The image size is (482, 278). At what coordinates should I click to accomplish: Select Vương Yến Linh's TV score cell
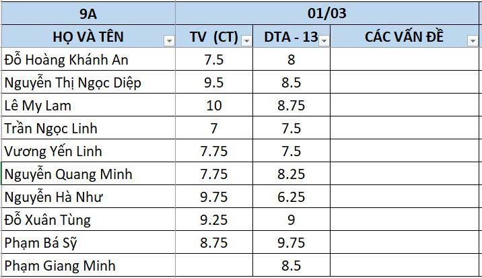(214, 151)
